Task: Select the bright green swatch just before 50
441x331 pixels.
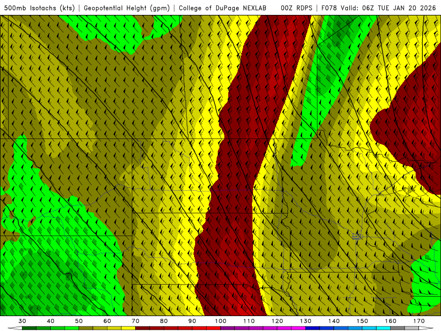Action: pyautogui.click(x=72, y=328)
